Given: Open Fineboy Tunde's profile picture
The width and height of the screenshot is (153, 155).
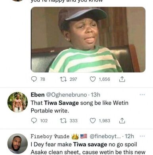Looking at the screenshot, I should click(17, 144).
